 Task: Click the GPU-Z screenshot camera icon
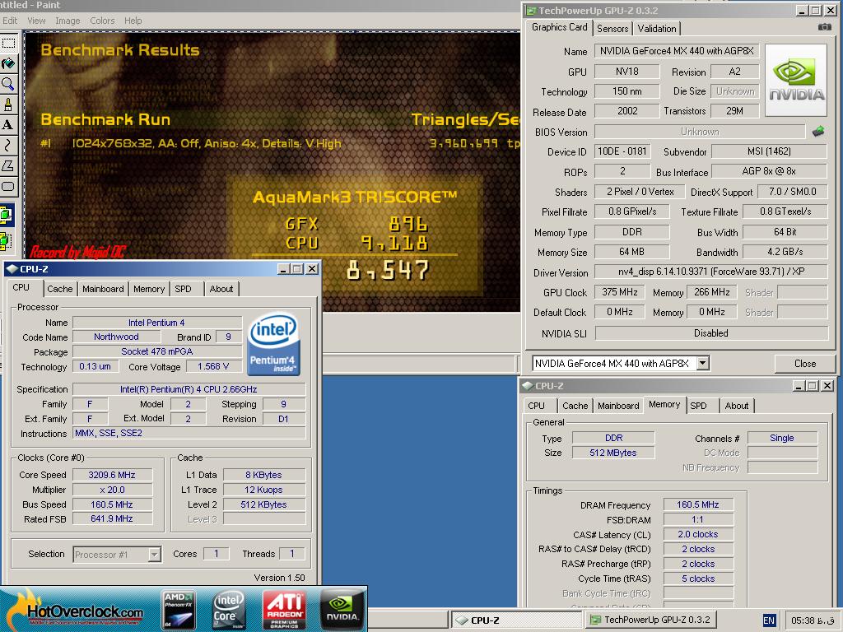point(824,27)
